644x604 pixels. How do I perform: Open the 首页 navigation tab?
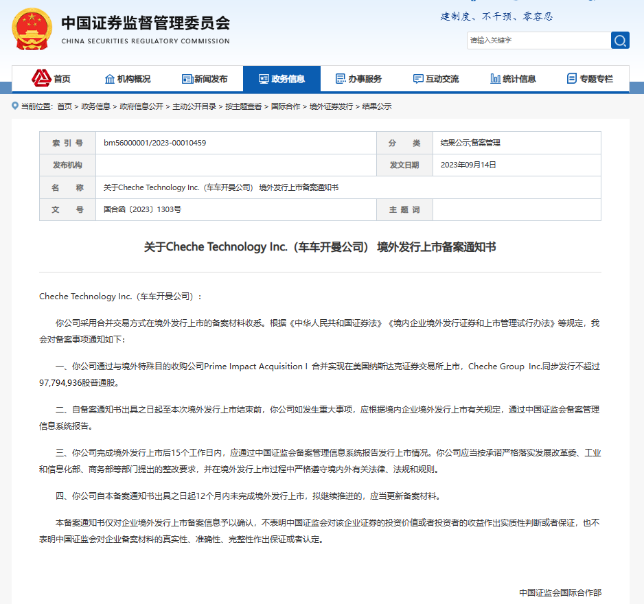[x=51, y=79]
